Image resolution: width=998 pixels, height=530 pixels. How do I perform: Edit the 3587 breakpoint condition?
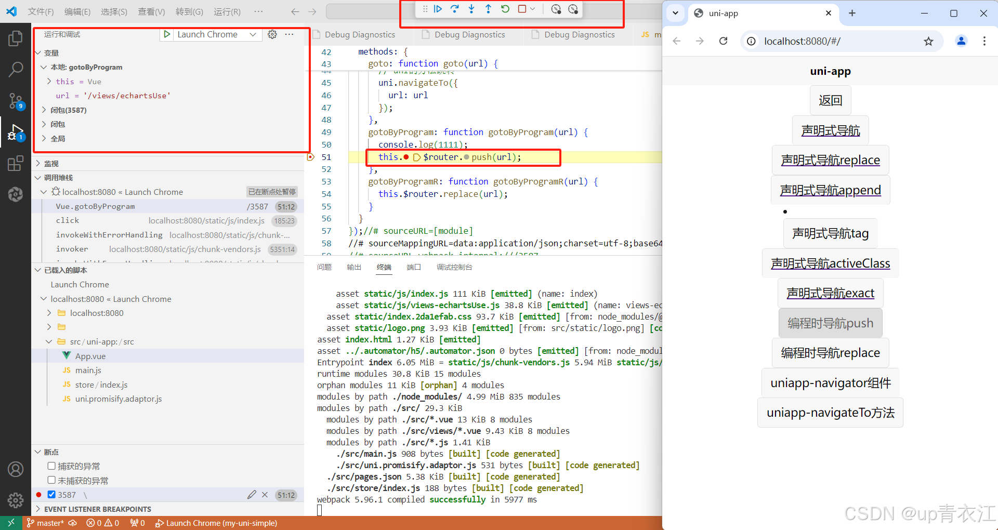click(252, 495)
